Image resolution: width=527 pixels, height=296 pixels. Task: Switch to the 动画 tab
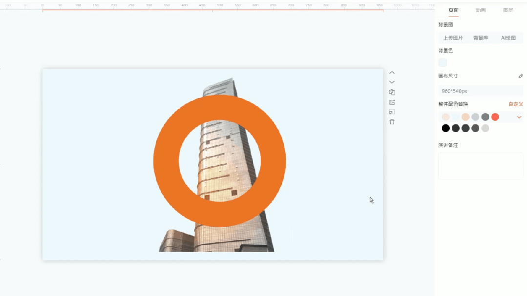click(x=481, y=10)
